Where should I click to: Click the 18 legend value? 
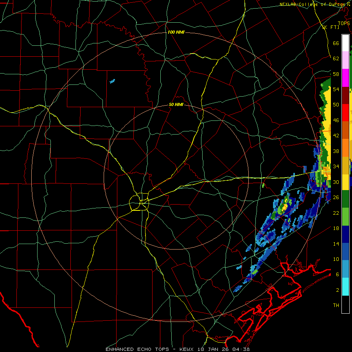(x=336, y=228)
